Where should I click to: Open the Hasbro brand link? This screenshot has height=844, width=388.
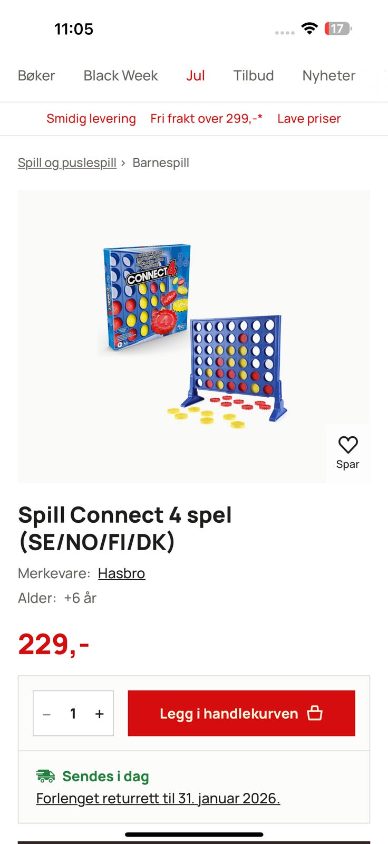121,573
